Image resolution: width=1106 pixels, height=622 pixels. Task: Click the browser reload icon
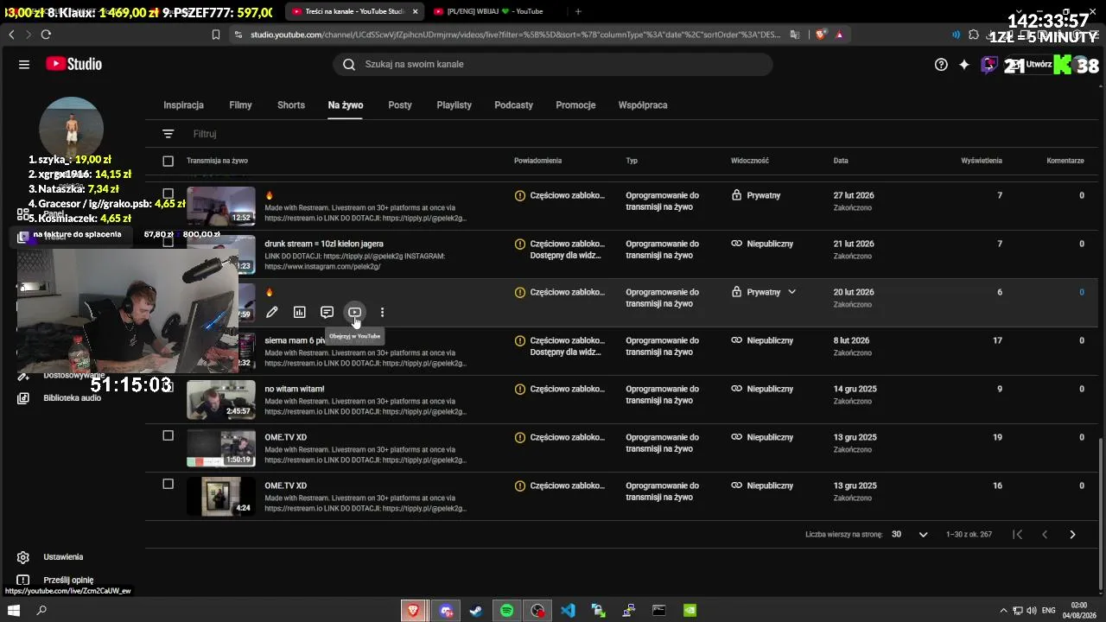pos(46,35)
